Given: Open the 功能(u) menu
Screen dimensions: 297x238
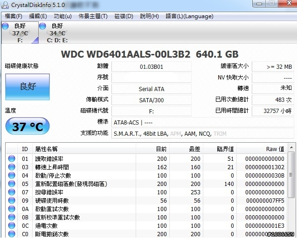Looking at the screenshot, I should coord(62,16).
